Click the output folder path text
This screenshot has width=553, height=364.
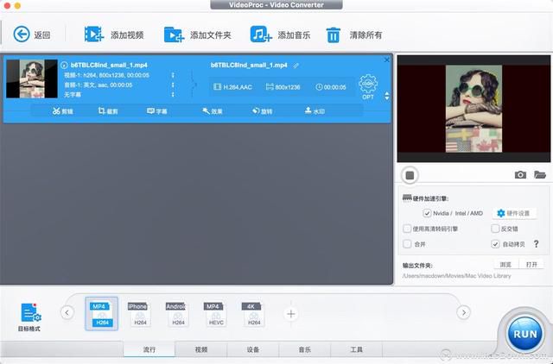(x=456, y=276)
